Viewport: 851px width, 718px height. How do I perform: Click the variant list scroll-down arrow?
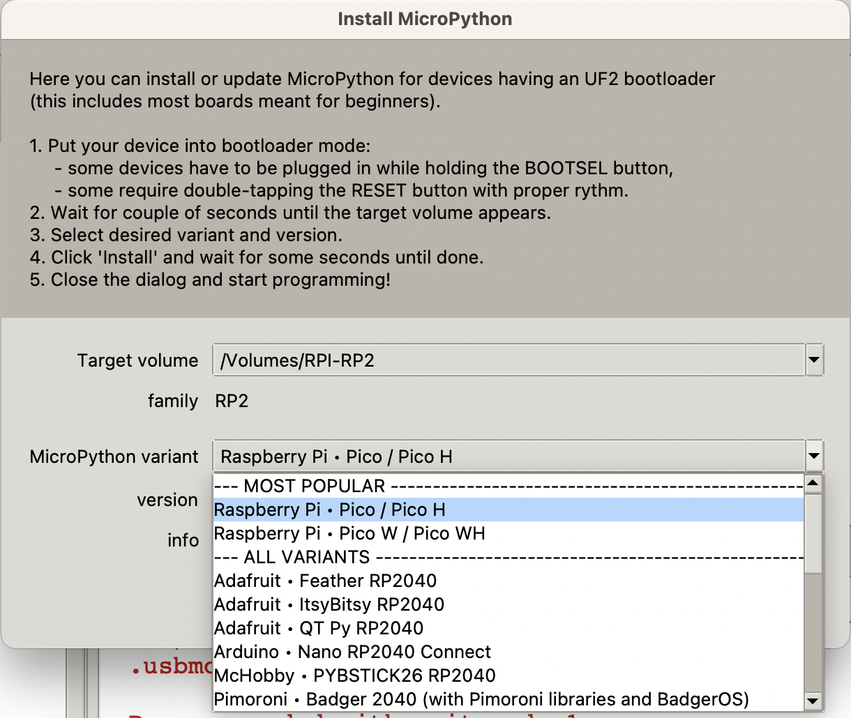pos(813,701)
